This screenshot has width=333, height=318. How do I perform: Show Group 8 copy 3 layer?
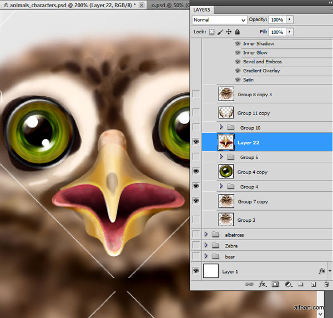point(196,94)
